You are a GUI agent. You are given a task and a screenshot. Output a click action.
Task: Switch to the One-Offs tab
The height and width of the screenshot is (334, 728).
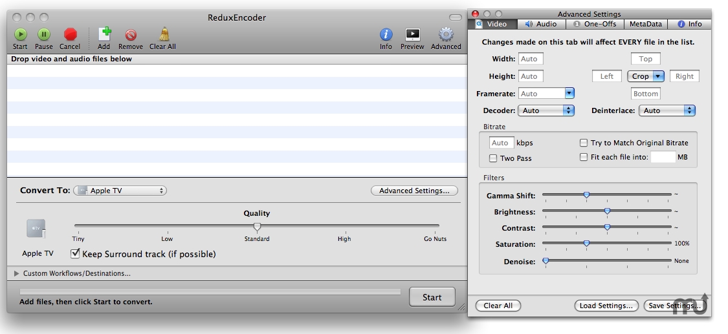tap(596, 24)
